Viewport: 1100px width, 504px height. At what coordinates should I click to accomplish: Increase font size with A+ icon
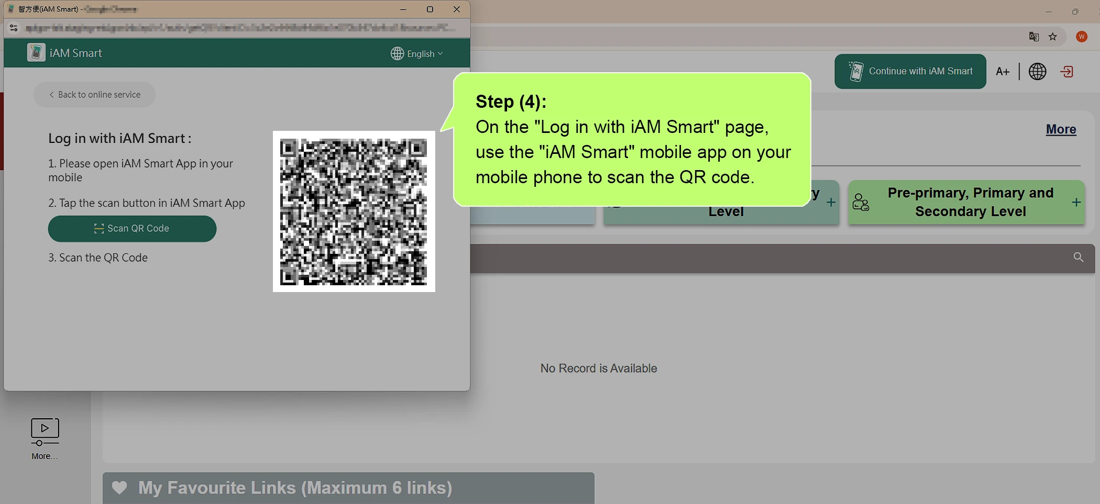tap(1002, 72)
